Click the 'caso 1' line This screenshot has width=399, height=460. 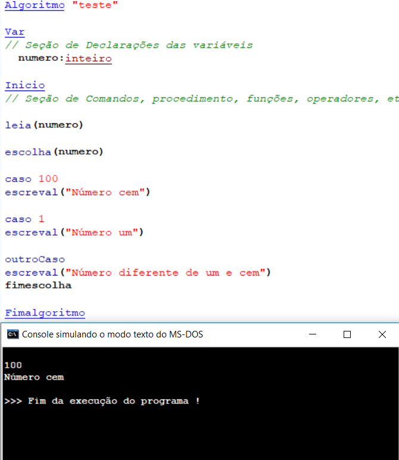[24, 219]
